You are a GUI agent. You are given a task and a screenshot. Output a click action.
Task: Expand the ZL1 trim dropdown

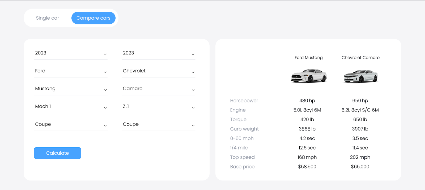point(158,106)
